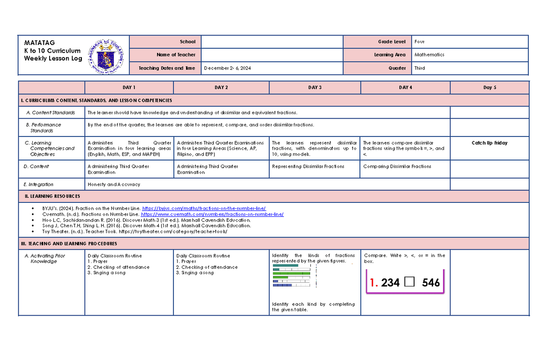This screenshot has width=546, height=357.
Task: Click the Day 5 column header
Action: 490,87
